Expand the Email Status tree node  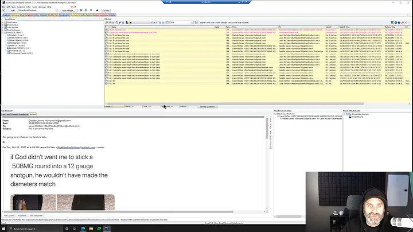pyautogui.click(x=3, y=22)
